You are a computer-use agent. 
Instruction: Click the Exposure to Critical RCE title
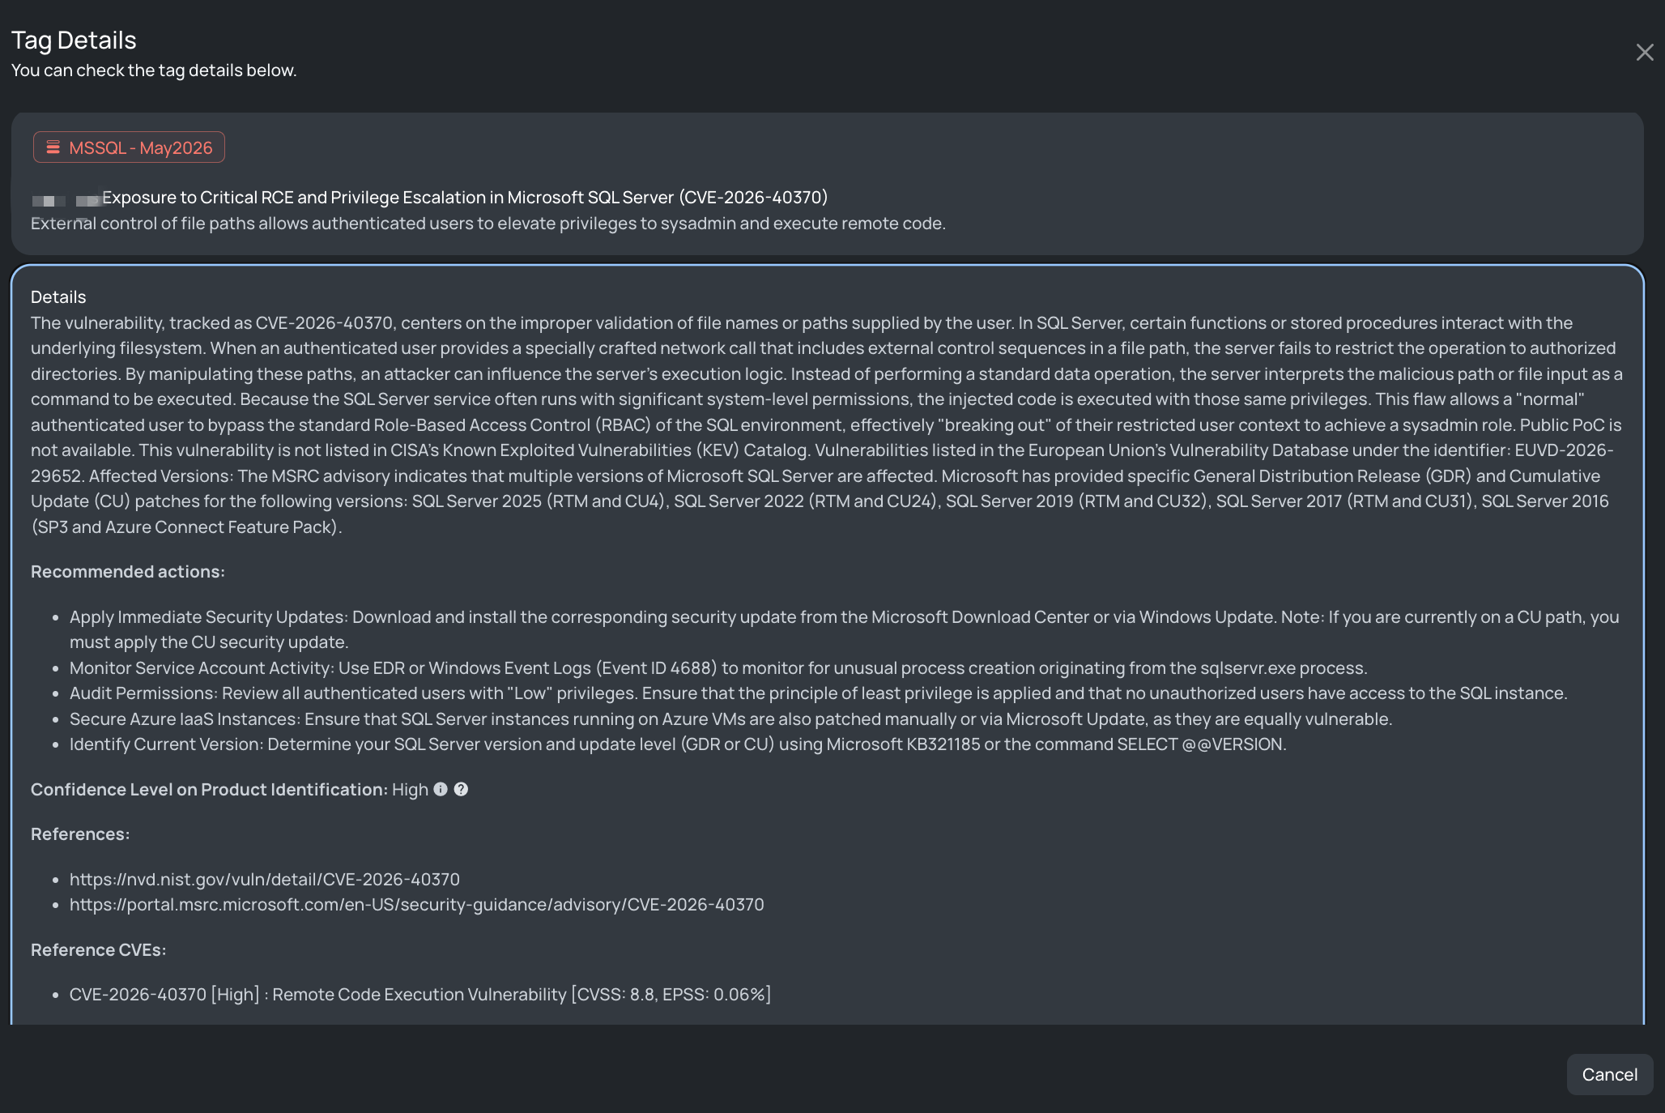pyautogui.click(x=465, y=197)
